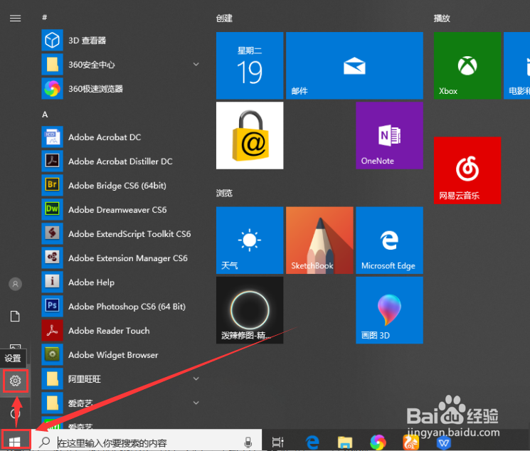Viewport: 530px width, 451px height.
Task: Open the Xbox tile
Action: coord(467,65)
